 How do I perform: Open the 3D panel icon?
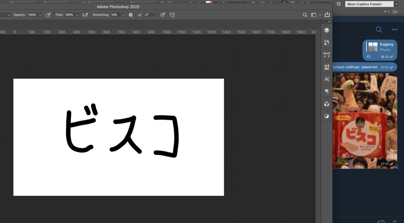(x=327, y=67)
